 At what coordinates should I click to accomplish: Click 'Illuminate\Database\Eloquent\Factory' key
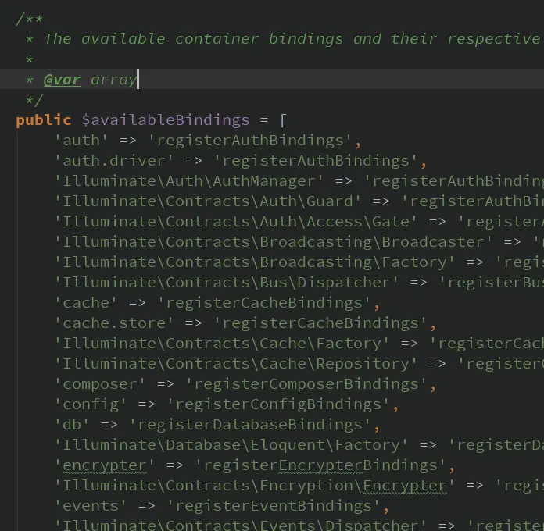231,444
